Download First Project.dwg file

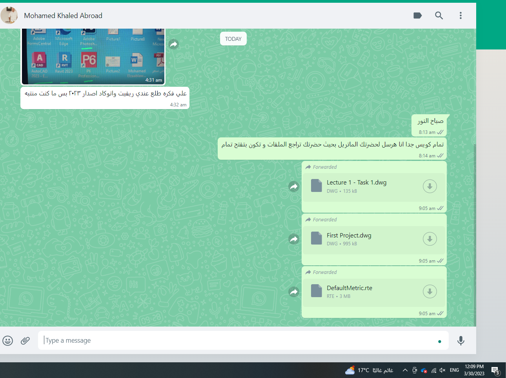coord(430,239)
